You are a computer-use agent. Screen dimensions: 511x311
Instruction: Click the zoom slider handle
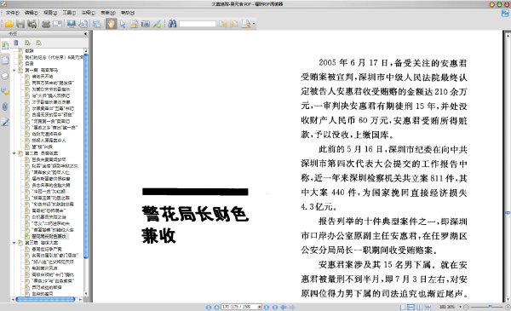(490, 307)
